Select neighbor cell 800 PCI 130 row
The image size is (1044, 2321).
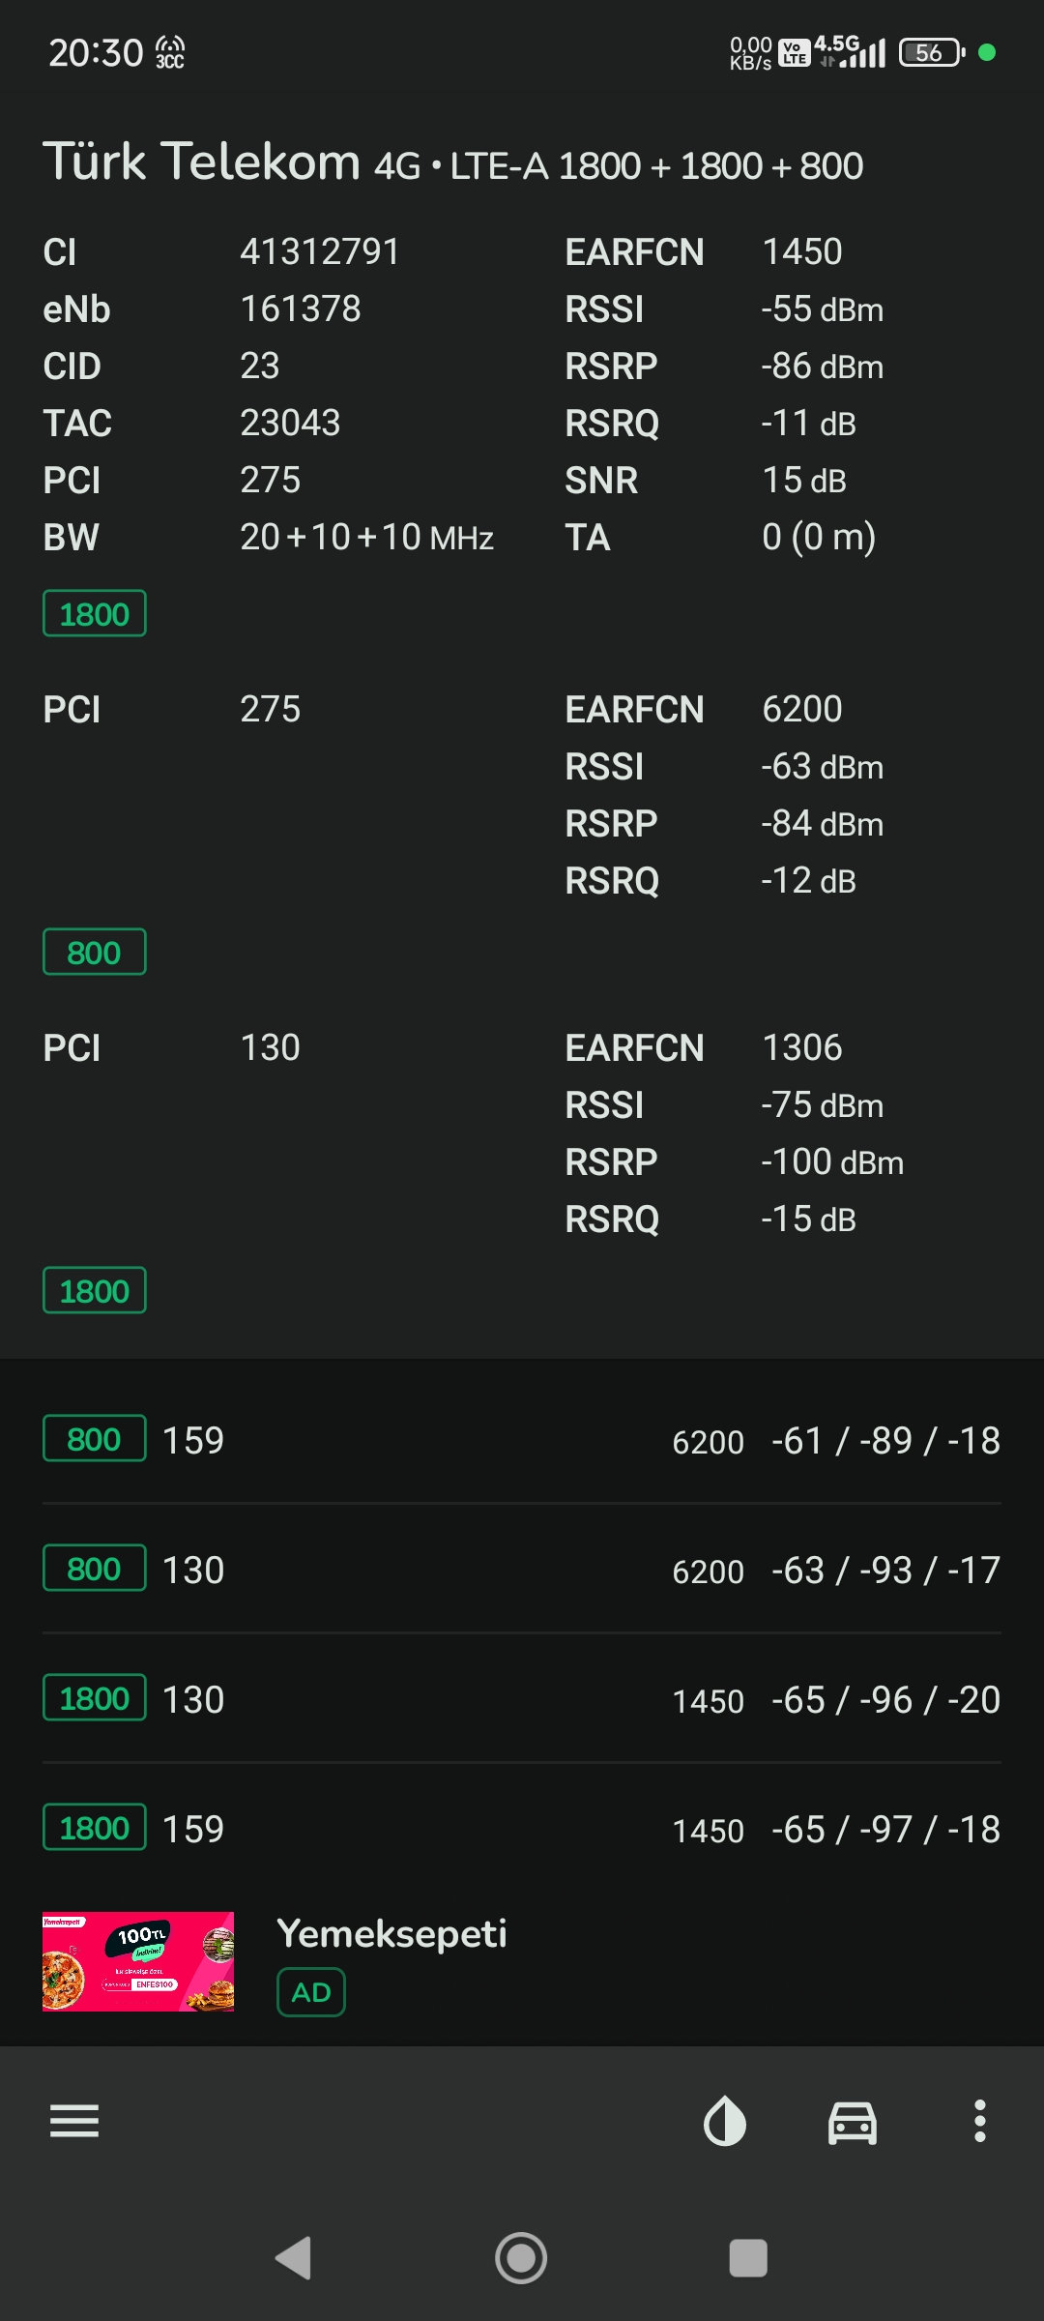click(522, 1570)
